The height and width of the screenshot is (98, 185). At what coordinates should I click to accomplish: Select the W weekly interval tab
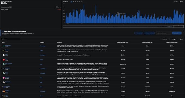[74, 2]
